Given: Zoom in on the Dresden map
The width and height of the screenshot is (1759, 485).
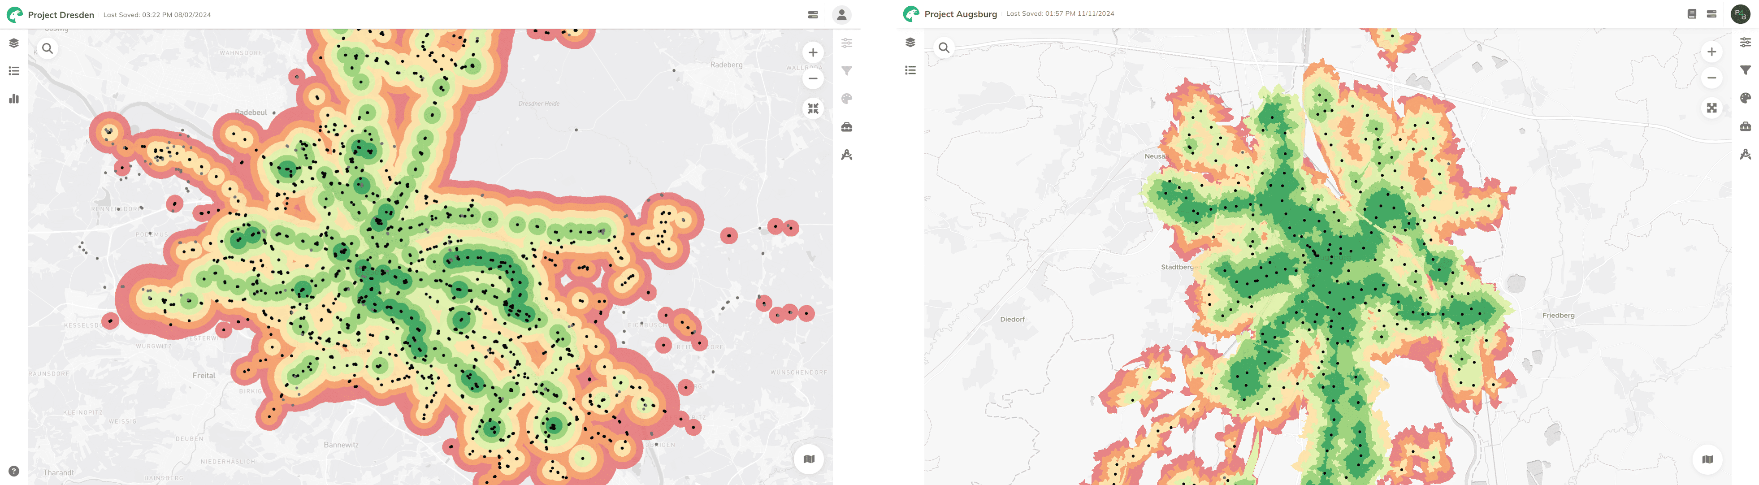Looking at the screenshot, I should coord(813,52).
